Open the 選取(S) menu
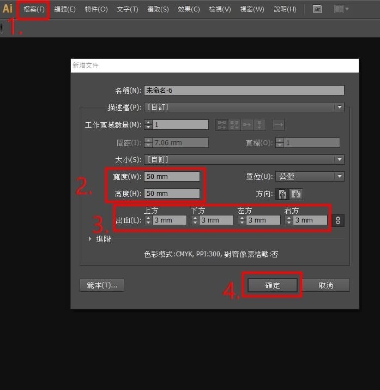The height and width of the screenshot is (390, 380). coord(158,9)
